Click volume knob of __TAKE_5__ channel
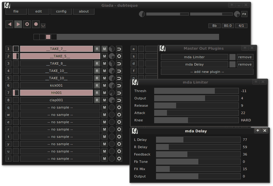The height and width of the screenshot is (186, 273). (x=112, y=56)
